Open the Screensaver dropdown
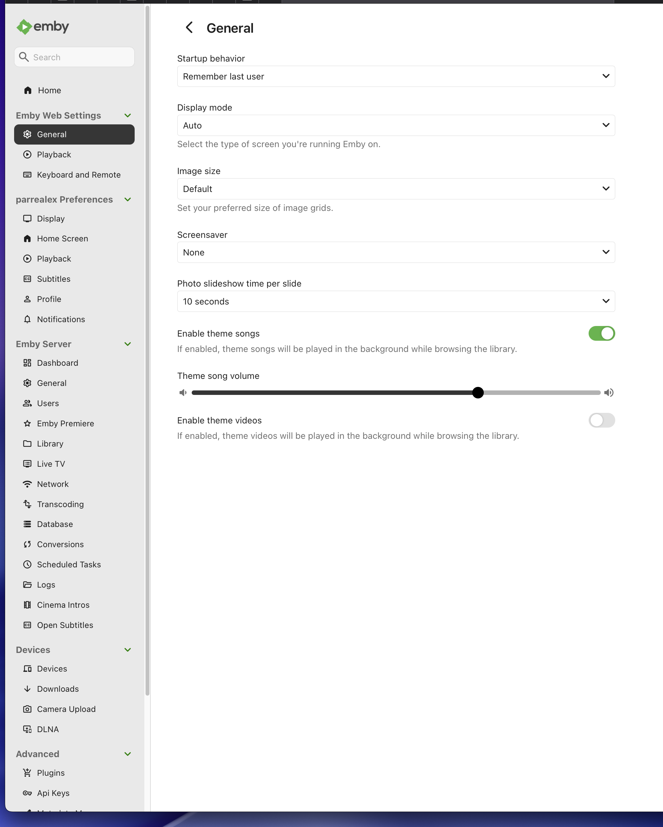Image resolution: width=663 pixels, height=827 pixels. click(396, 252)
